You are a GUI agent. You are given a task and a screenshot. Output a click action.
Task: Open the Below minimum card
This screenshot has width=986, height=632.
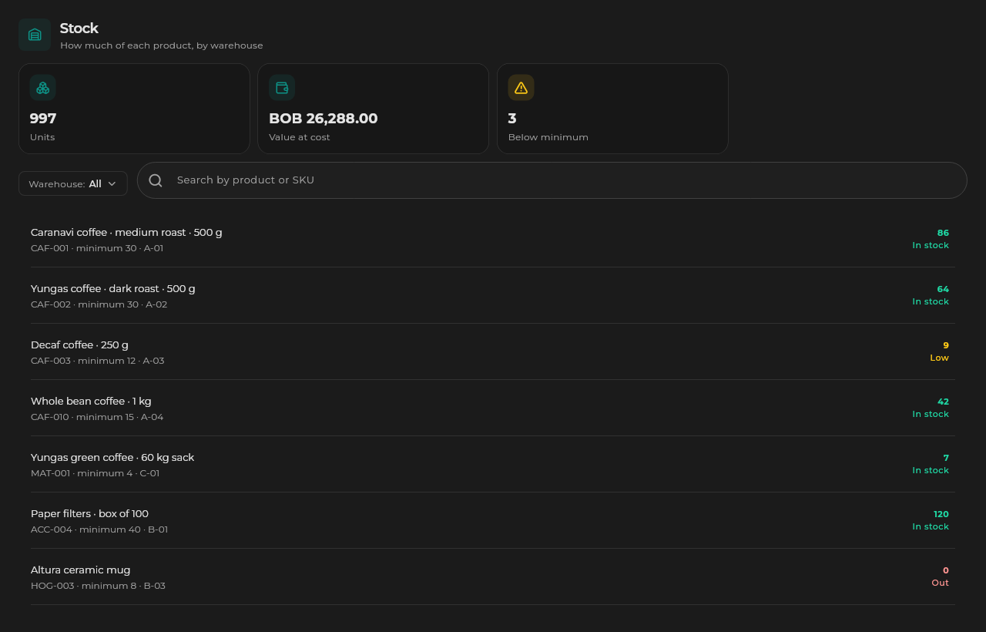[x=612, y=109]
